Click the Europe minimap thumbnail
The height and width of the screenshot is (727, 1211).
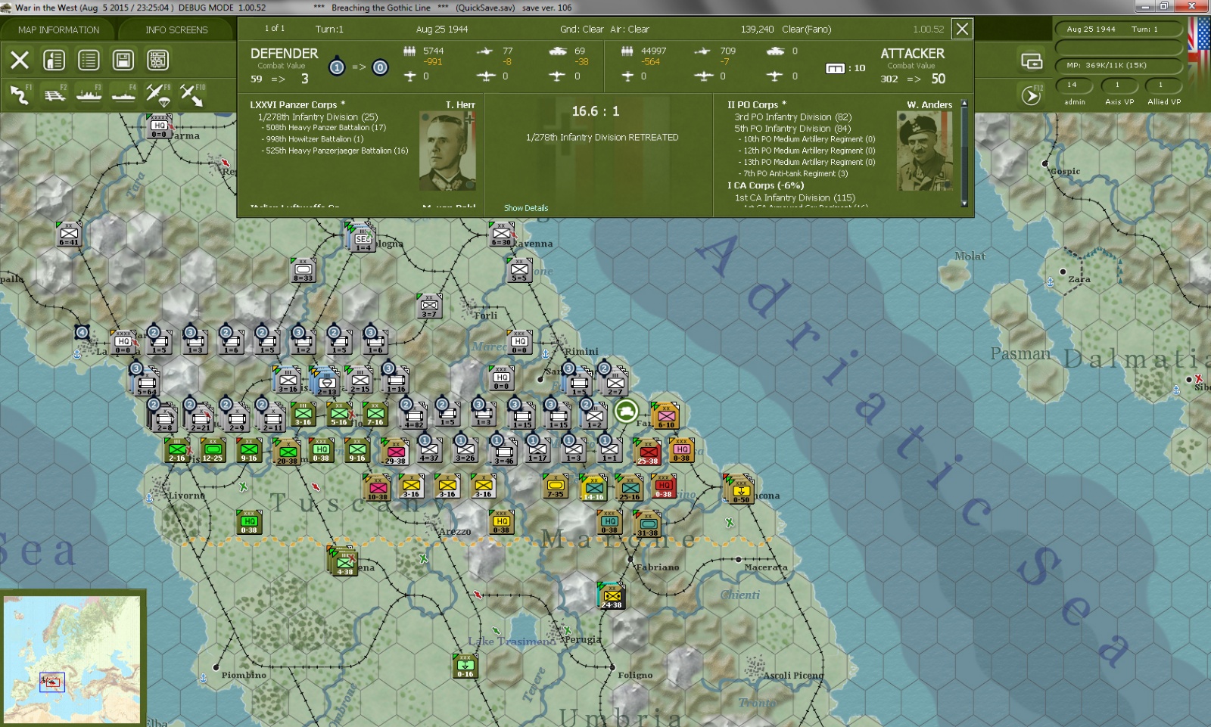tap(73, 658)
